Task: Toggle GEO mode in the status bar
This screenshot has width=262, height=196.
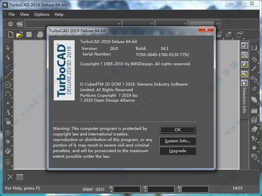Action: point(100,189)
